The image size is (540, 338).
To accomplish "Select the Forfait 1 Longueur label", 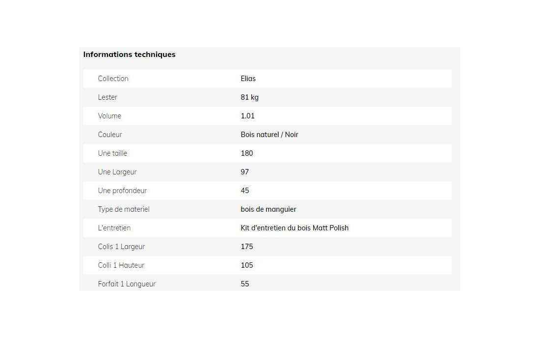I will click(127, 284).
